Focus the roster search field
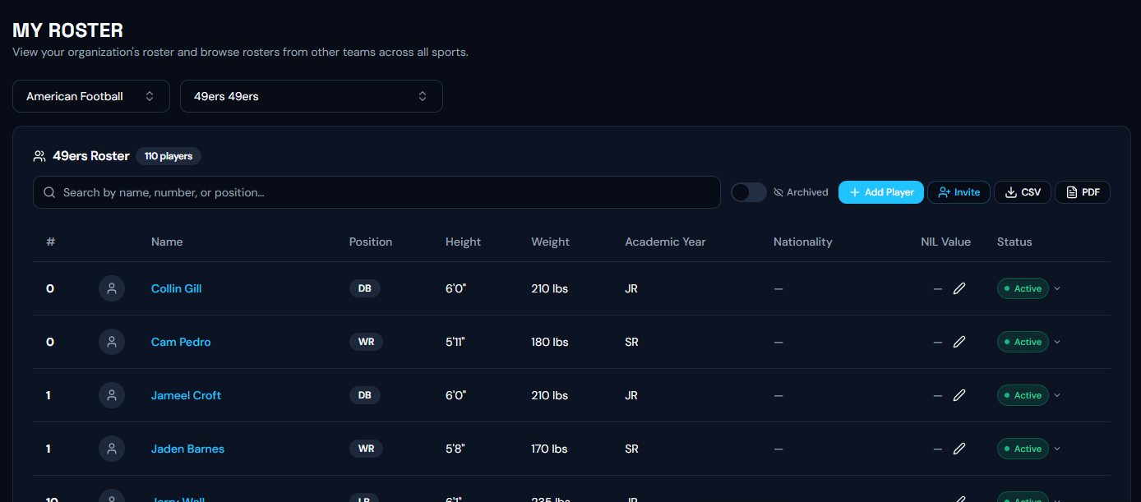The image size is (1141, 502). point(376,192)
